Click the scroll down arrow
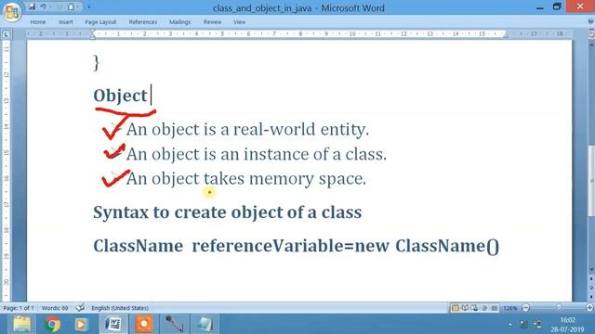This screenshot has height=334, width=595. pos(591,270)
